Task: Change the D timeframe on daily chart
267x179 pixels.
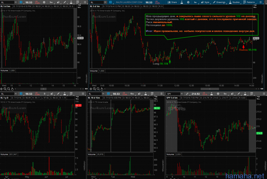Action: point(44,94)
